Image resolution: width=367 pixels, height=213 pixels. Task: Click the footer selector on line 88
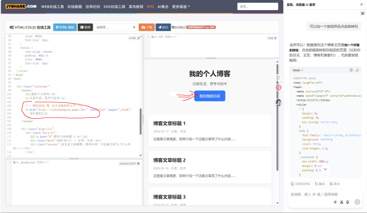tap(25, 48)
